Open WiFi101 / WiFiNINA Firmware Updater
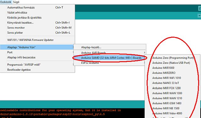Image resolution: width=201 pixels, height=118 pixels. tap(37, 40)
